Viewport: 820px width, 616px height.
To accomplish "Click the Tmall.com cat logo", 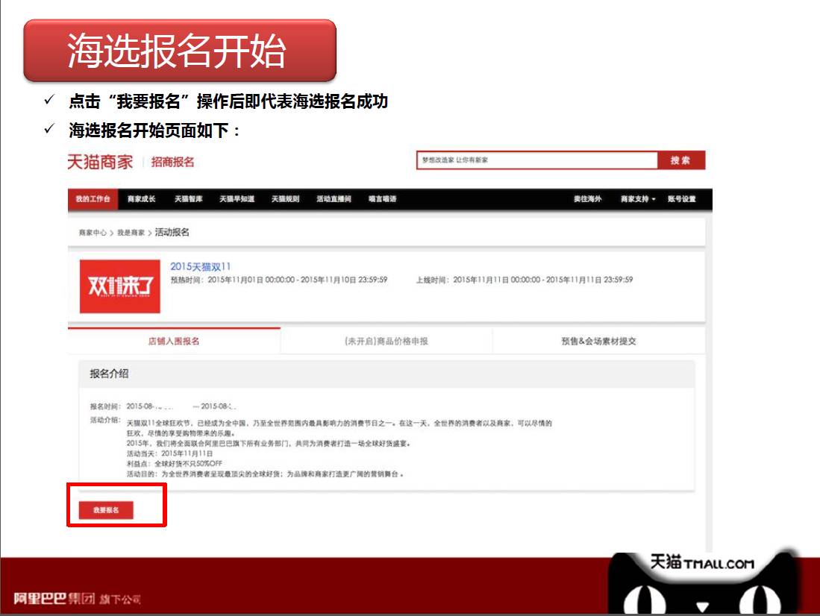I will coord(702,582).
